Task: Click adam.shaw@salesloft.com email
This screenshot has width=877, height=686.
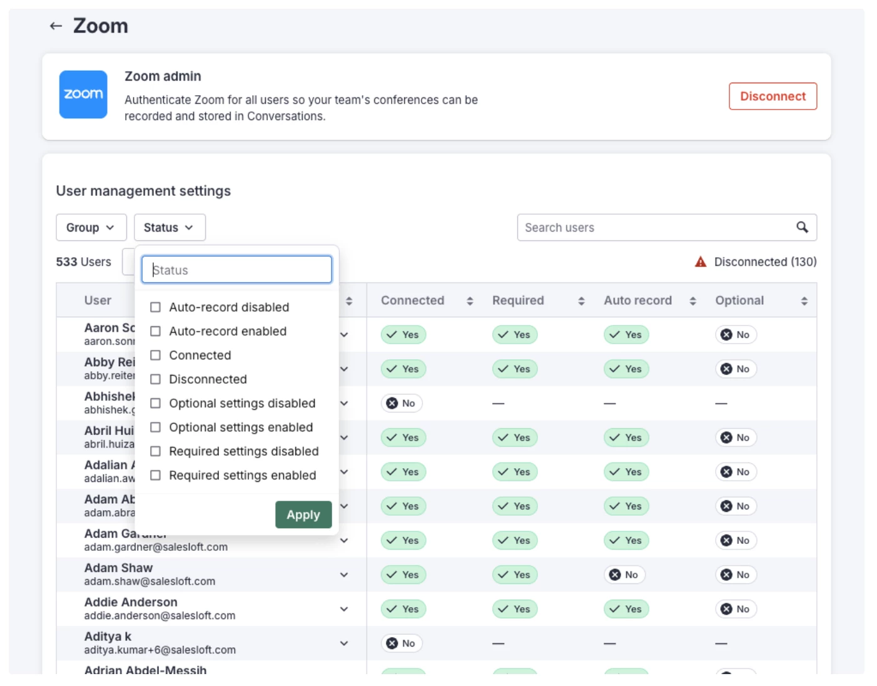Action: pyautogui.click(x=150, y=581)
